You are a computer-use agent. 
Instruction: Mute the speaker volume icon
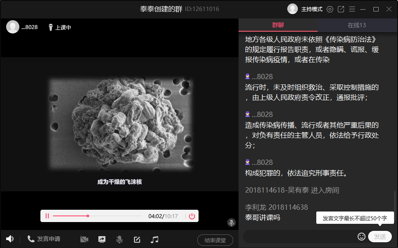[10, 239]
